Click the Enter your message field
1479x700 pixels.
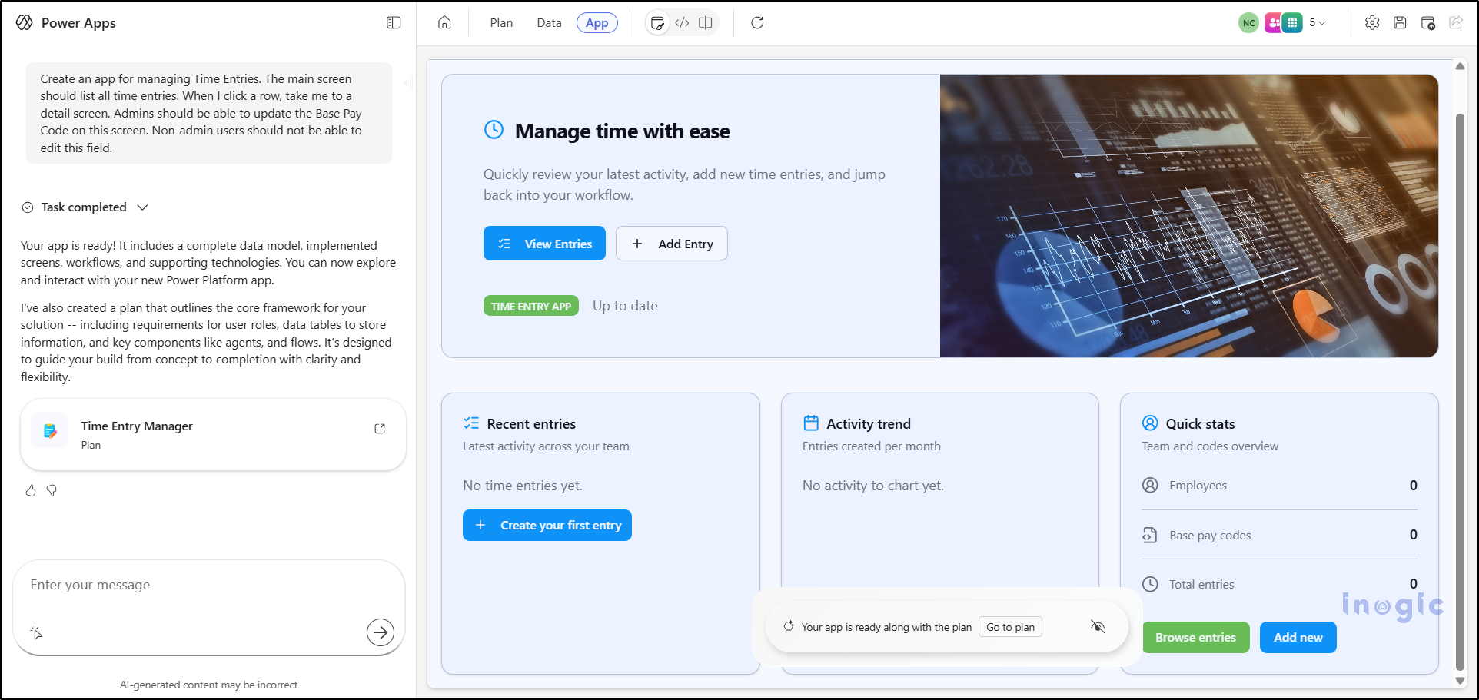point(192,586)
